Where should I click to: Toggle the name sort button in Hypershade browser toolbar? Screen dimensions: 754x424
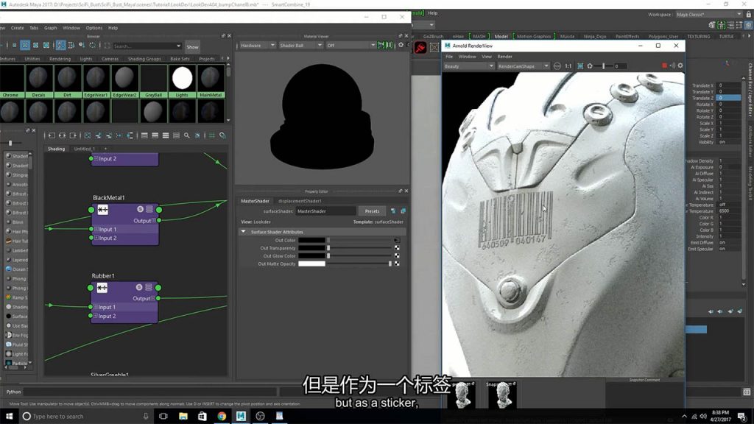tap(60, 45)
